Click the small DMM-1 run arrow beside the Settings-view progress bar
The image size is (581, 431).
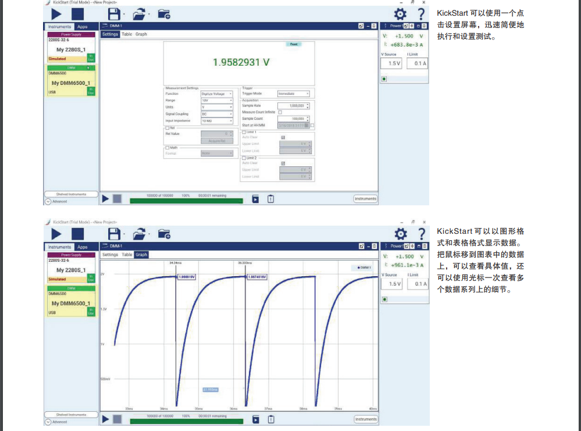tap(105, 199)
